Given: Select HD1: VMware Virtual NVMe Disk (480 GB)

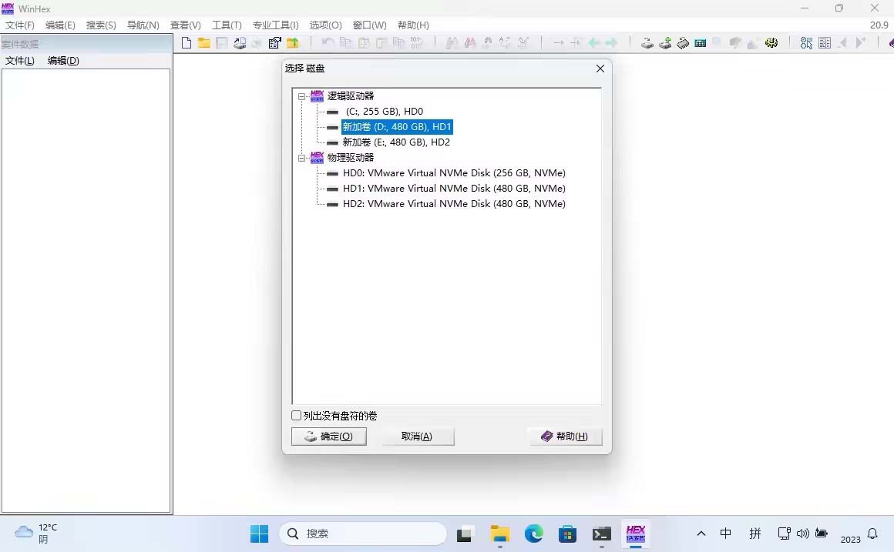Looking at the screenshot, I should click(454, 189).
